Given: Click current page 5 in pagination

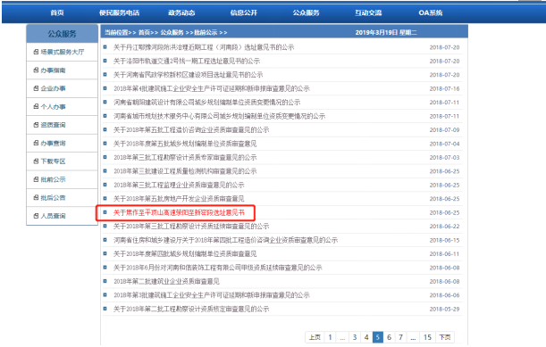Looking at the screenshot, I should [x=378, y=337].
